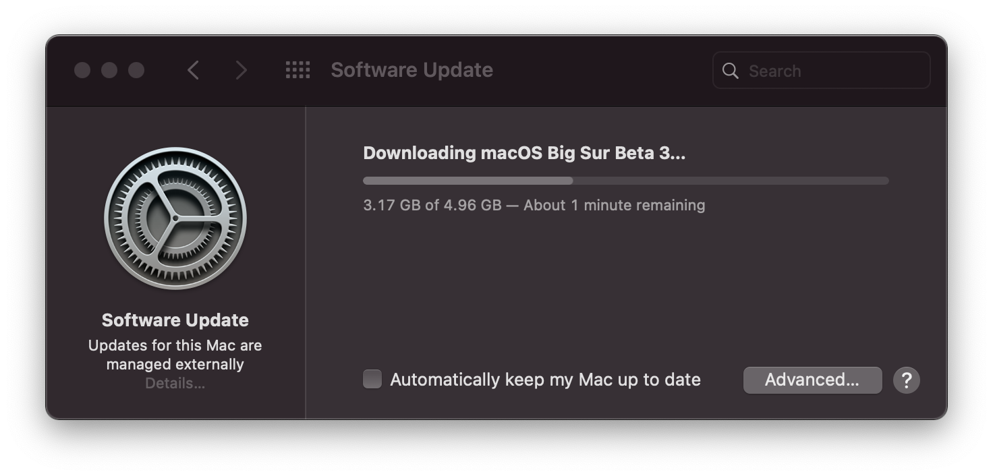The image size is (993, 476).
Task: Click the download progress bar
Action: (x=625, y=181)
